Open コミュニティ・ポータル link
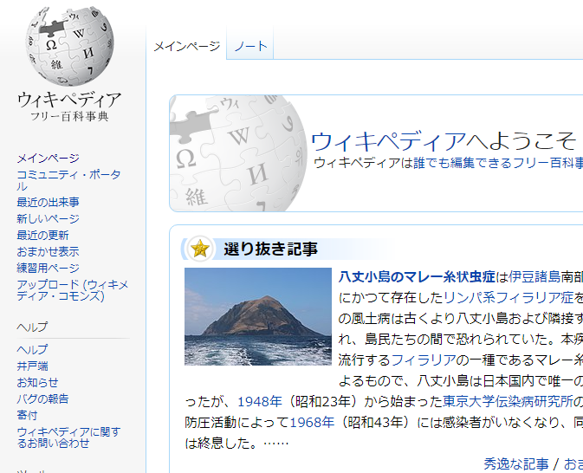The width and height of the screenshot is (583, 473). (68, 180)
